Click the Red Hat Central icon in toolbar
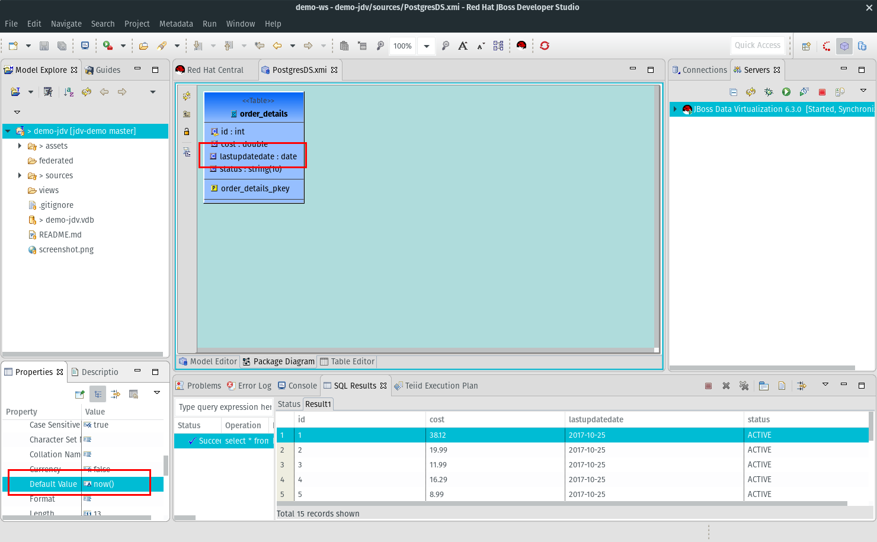 pos(521,46)
